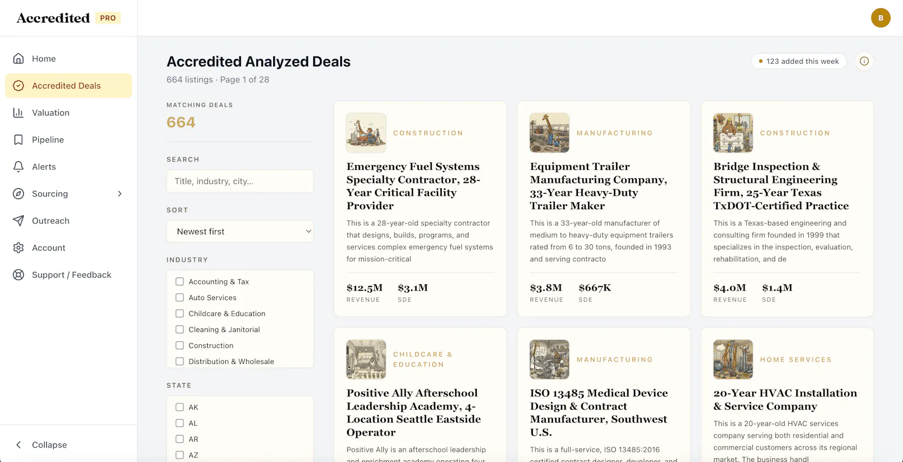The width and height of the screenshot is (903, 462).
Task: Open the Newest first sort dropdown
Action: coord(240,231)
